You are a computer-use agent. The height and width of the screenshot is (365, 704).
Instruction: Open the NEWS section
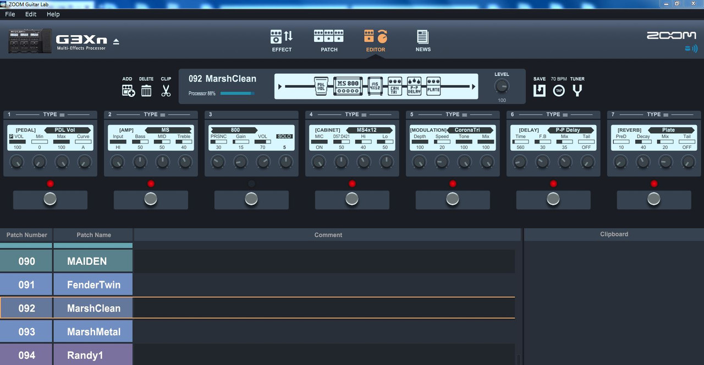(x=423, y=41)
